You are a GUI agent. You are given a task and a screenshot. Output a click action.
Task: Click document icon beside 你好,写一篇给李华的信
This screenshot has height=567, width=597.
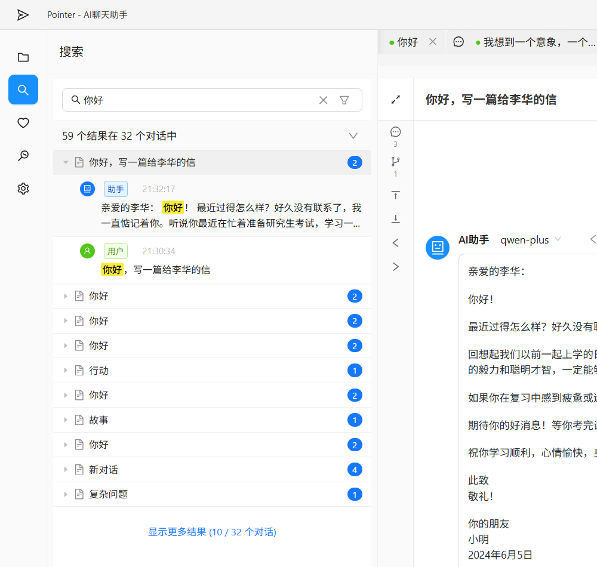point(79,162)
